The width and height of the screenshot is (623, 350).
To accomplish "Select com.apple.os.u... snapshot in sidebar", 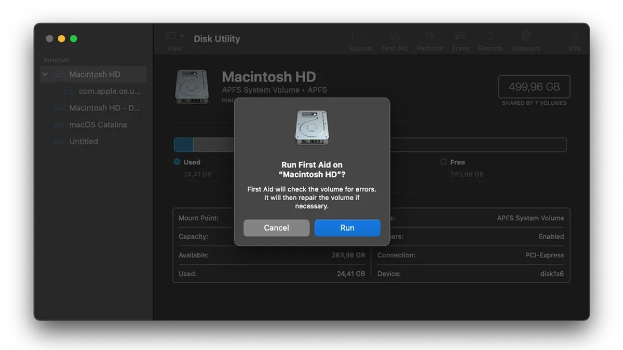I will pyautogui.click(x=110, y=91).
